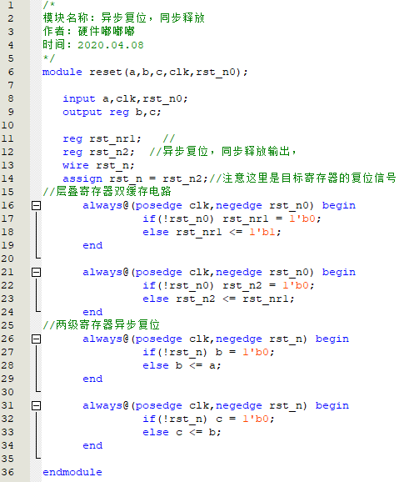
Task: Click 'else c <= b;' statement
Action: [182, 432]
